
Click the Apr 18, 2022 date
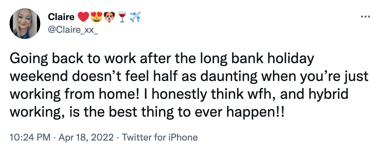tap(86, 138)
